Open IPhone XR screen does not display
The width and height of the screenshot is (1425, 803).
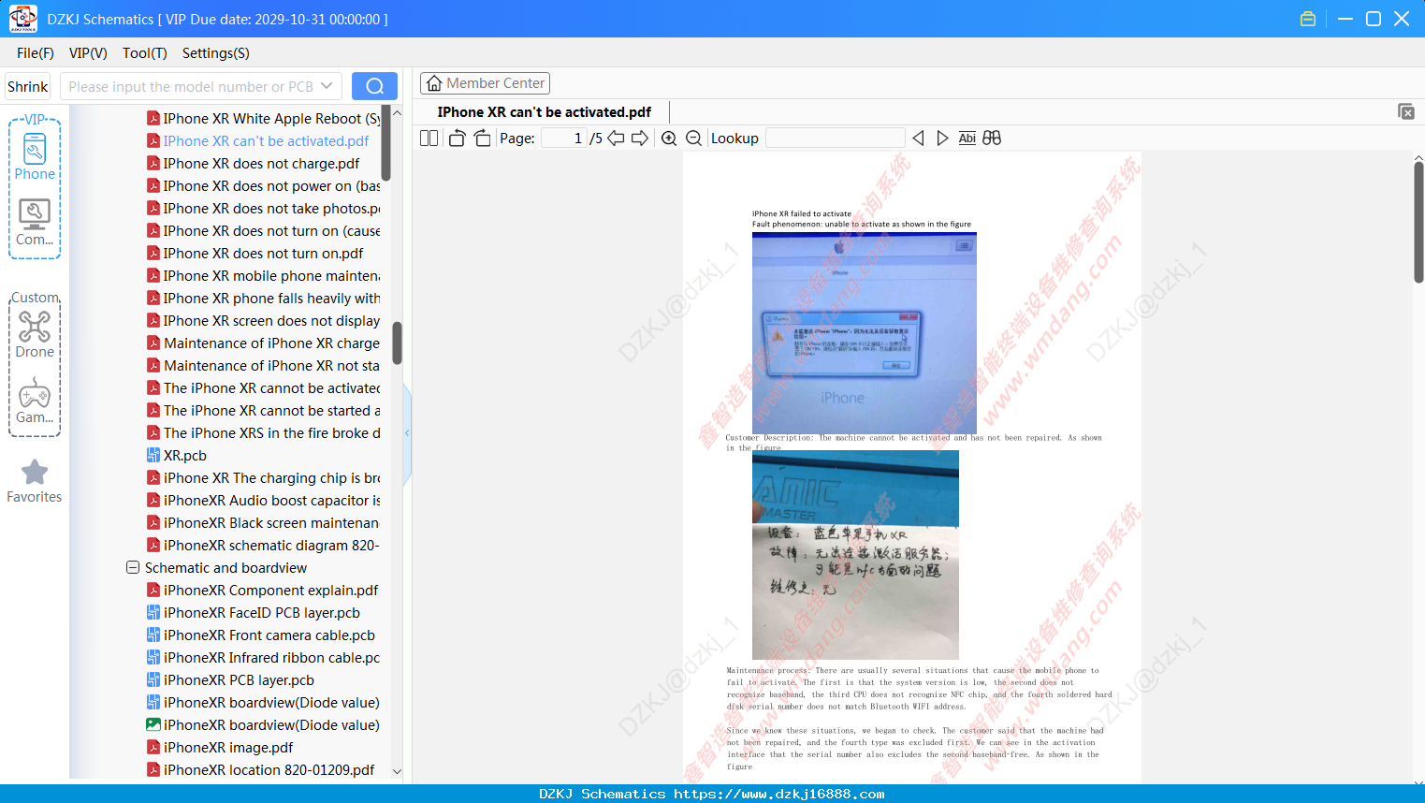[264, 321]
